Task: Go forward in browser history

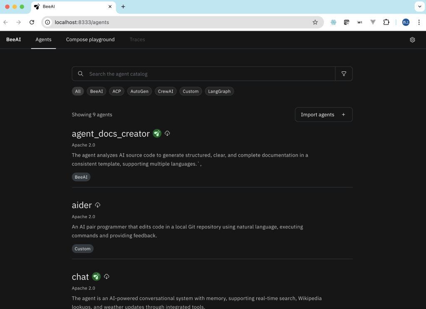Action: (18, 22)
